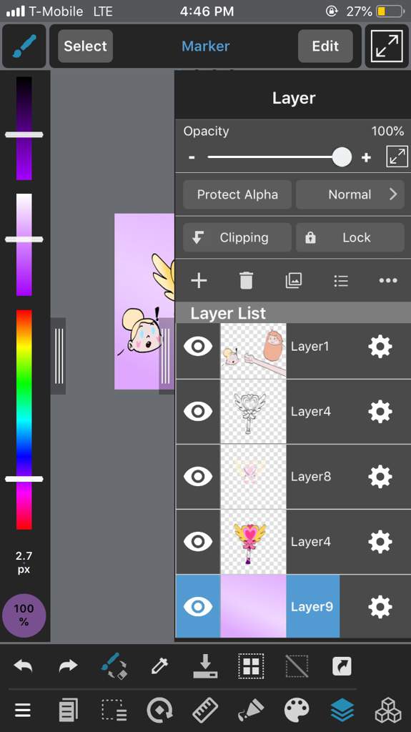Hide Layer9 with the eye icon
411x732 pixels.
(198, 606)
